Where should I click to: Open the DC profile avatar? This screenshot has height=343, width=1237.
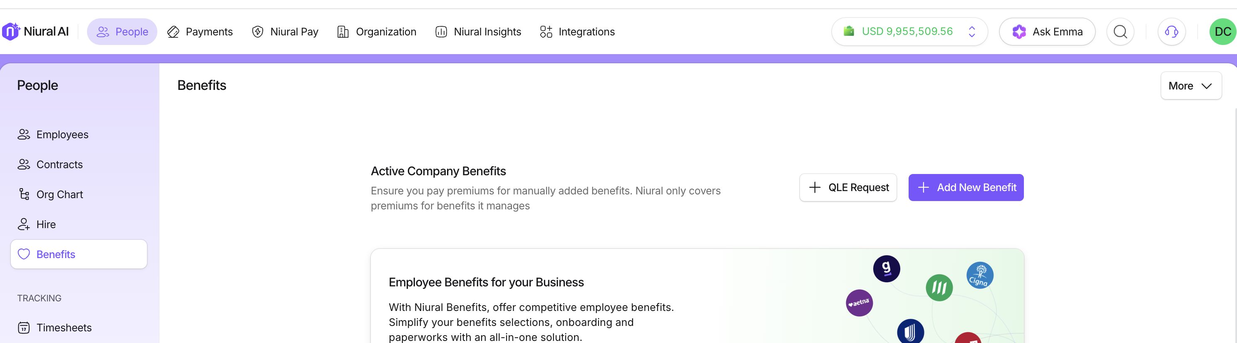pos(1222,32)
